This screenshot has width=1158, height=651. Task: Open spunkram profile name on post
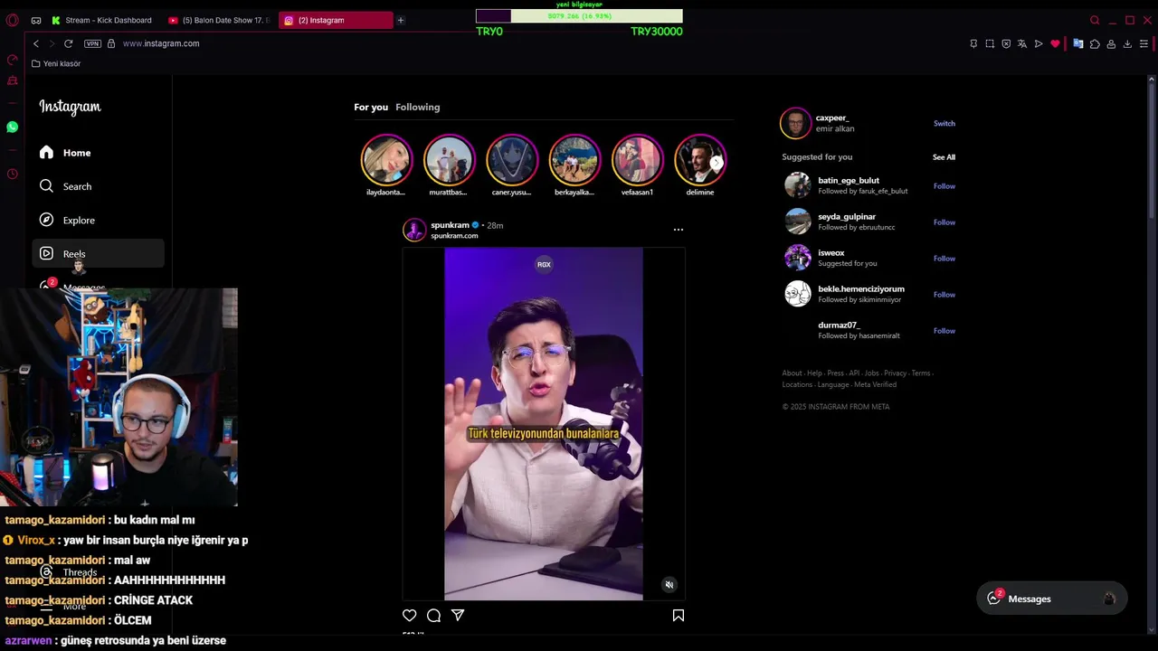(450, 225)
